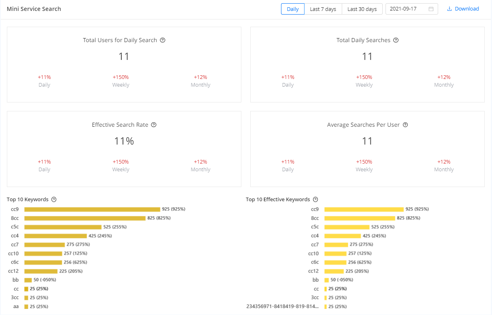The width and height of the screenshot is (492, 315).
Task: Click help icon next to Average Searches Per User
Action: point(405,125)
